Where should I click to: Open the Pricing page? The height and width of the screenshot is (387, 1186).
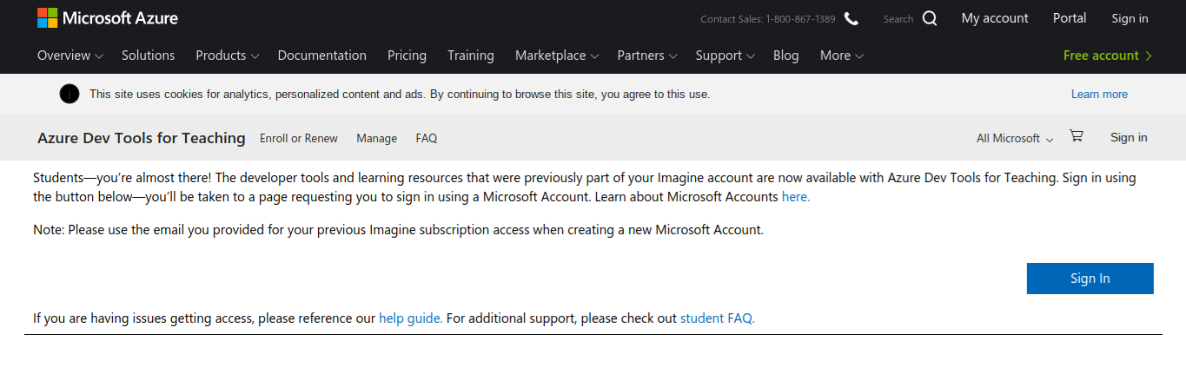pyautogui.click(x=407, y=56)
